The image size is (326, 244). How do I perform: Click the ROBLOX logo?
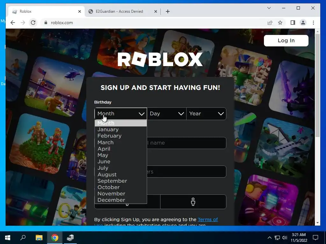(160, 59)
